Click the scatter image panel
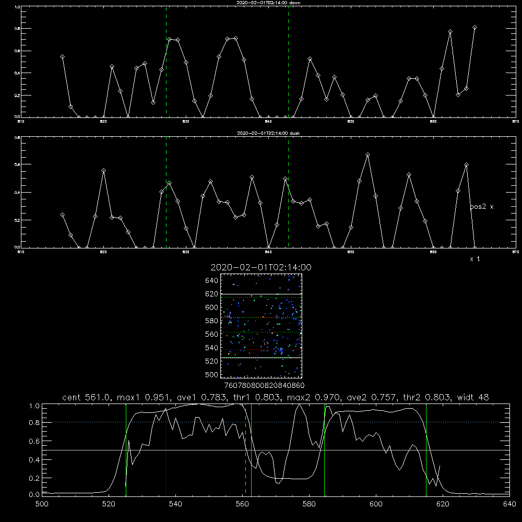This screenshot has height=522, width=522. pyautogui.click(x=261, y=326)
